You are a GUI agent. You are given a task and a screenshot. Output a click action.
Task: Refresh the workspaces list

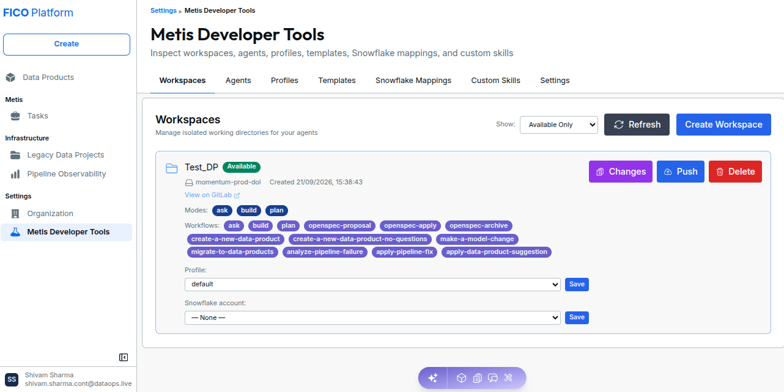click(637, 125)
